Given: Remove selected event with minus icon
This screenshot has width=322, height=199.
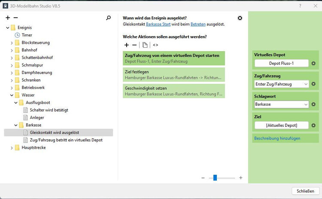Looking at the screenshot, I should coord(16,18).
